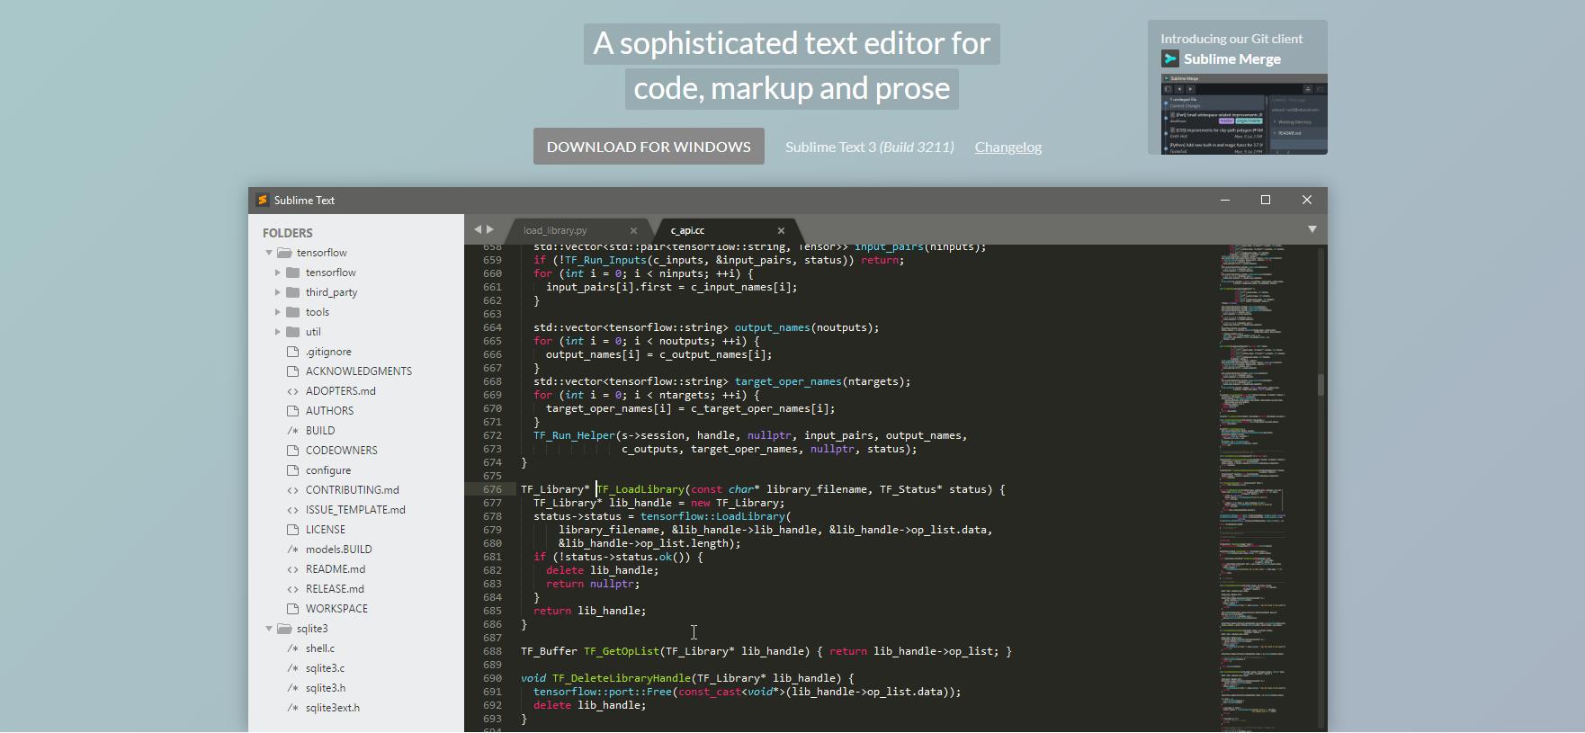
Task: Click the ADOPTERS.md markup file icon
Action: tap(292, 391)
